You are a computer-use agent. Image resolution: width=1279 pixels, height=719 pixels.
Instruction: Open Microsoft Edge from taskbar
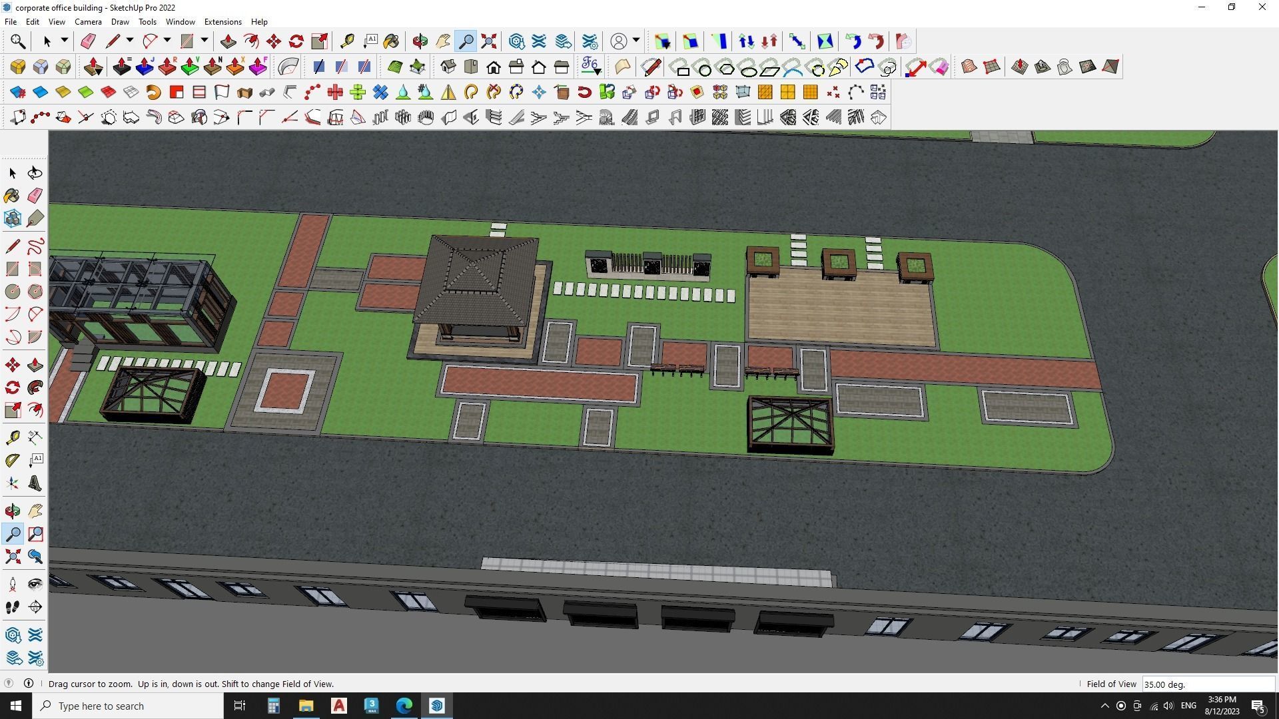[404, 706]
